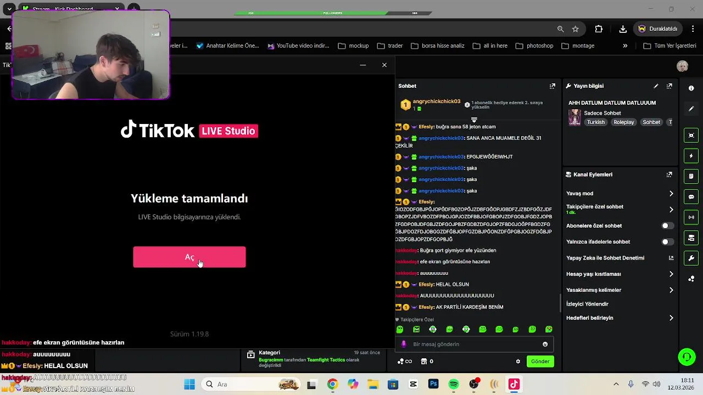Open the shop icon showing 0
Screen dimensions: 703x395
tap(427, 362)
